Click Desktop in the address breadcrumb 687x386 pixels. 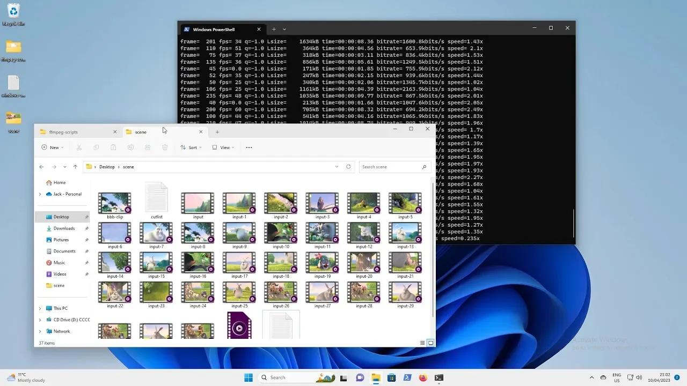coord(107,167)
